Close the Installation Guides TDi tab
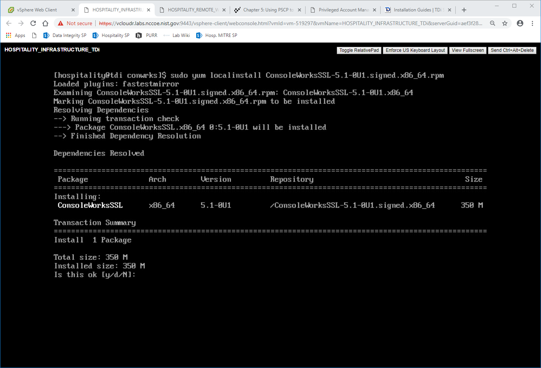541x368 pixels. pyautogui.click(x=450, y=10)
